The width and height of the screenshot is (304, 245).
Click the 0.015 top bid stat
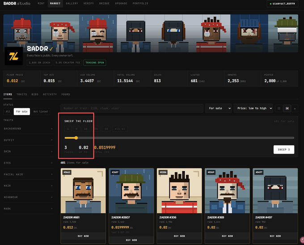[49, 81]
